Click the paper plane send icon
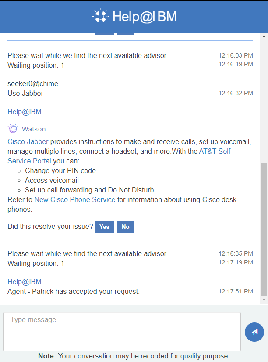 [x=254, y=332]
